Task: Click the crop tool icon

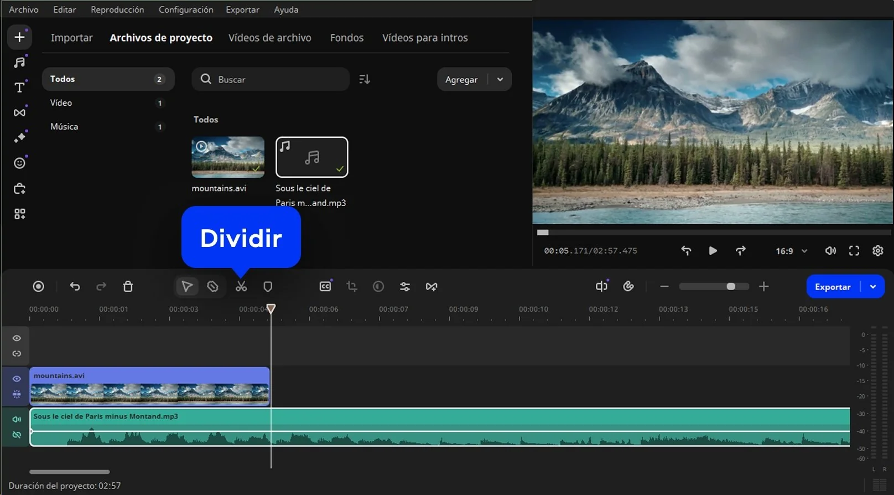Action: [351, 286]
